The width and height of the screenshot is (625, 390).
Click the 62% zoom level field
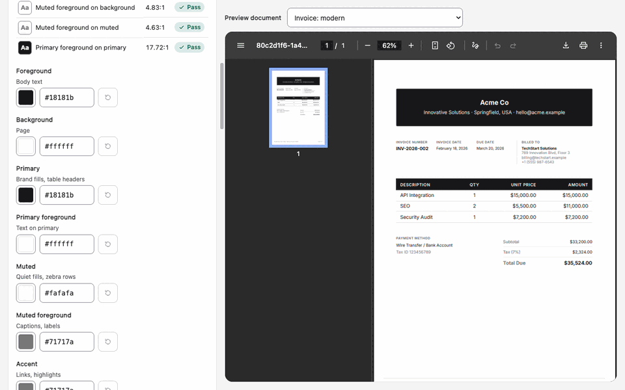click(389, 45)
